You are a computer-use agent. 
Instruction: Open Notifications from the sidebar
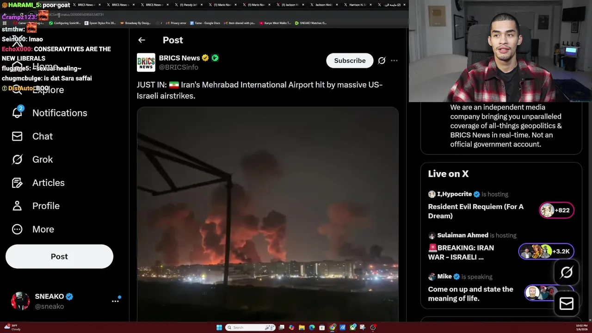[60, 113]
